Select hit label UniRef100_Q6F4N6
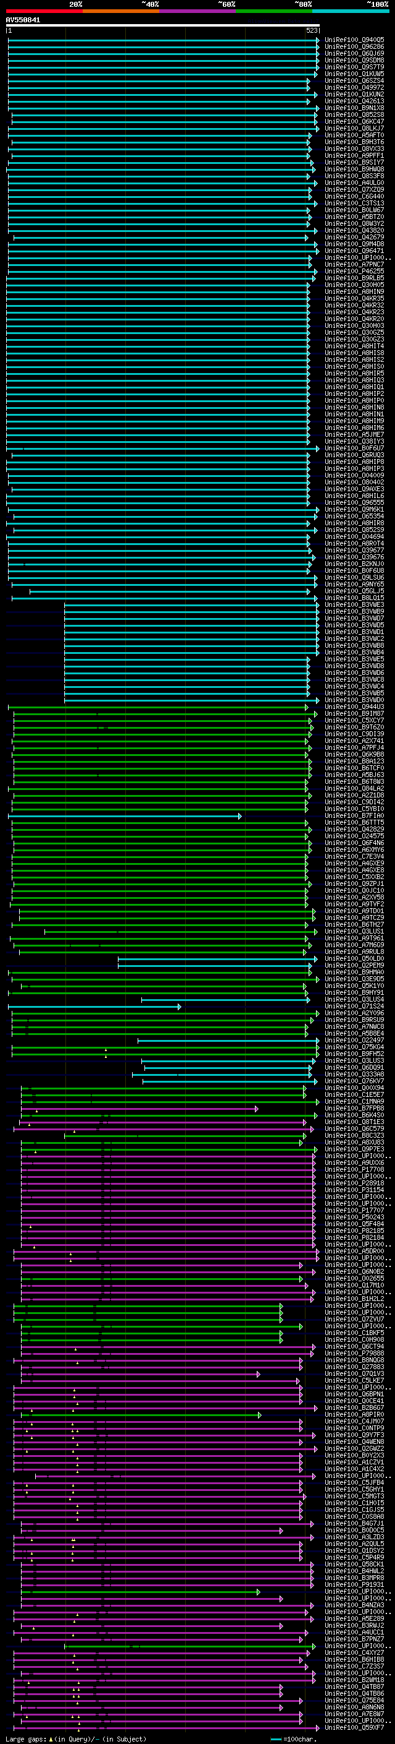 coord(354,843)
